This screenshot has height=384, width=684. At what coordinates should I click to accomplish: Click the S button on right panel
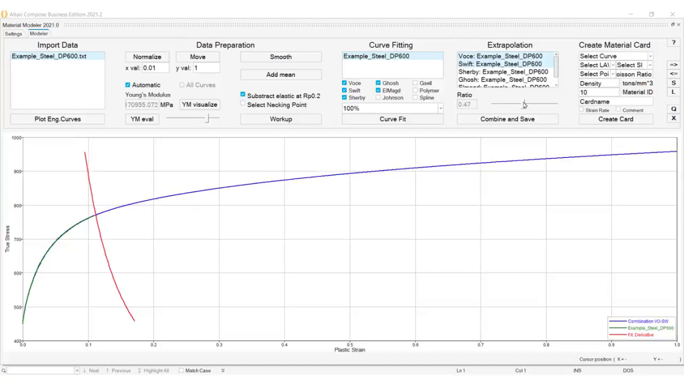pos(674,83)
